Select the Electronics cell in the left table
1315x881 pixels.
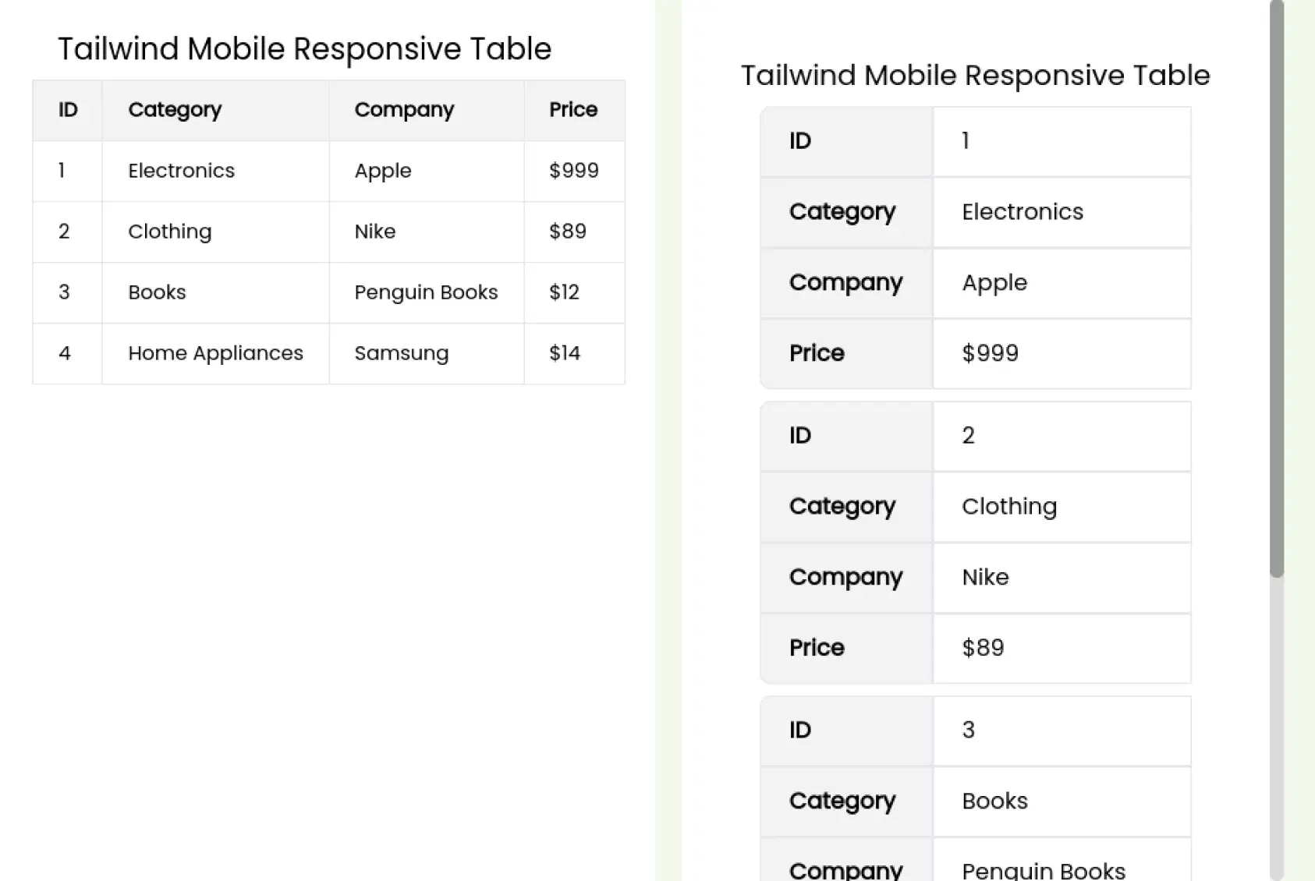[181, 171]
